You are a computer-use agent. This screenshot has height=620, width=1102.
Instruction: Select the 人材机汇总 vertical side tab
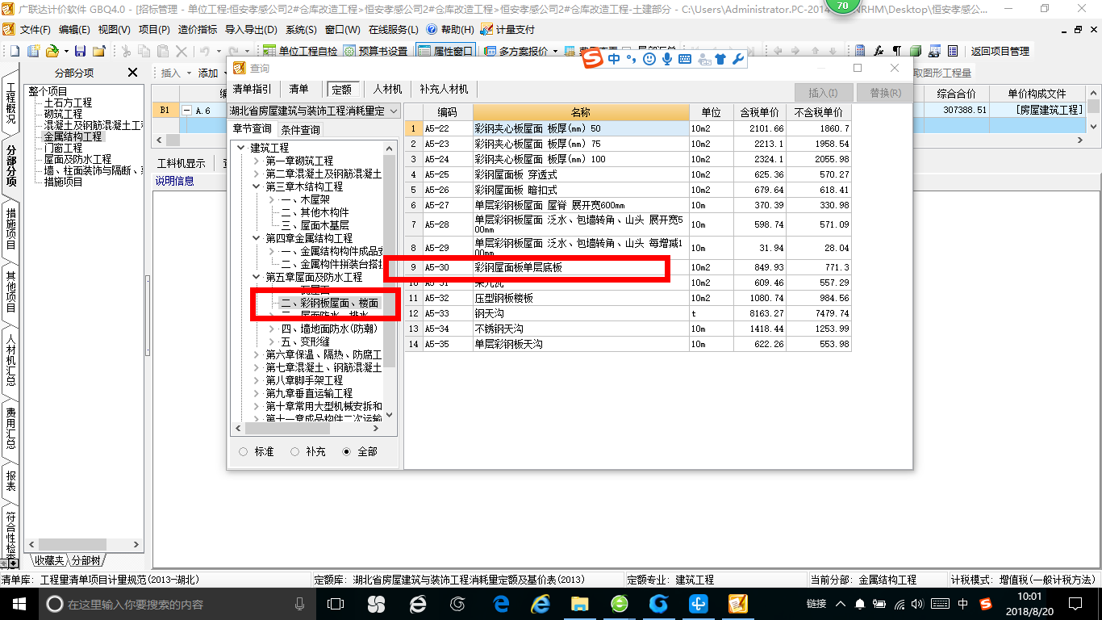(10, 362)
